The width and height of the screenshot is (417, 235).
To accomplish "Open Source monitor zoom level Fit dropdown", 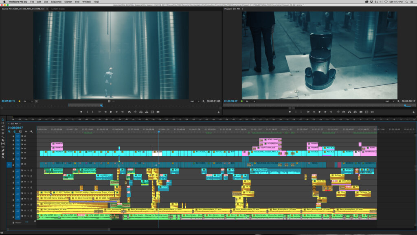I will pyautogui.click(x=28, y=101).
